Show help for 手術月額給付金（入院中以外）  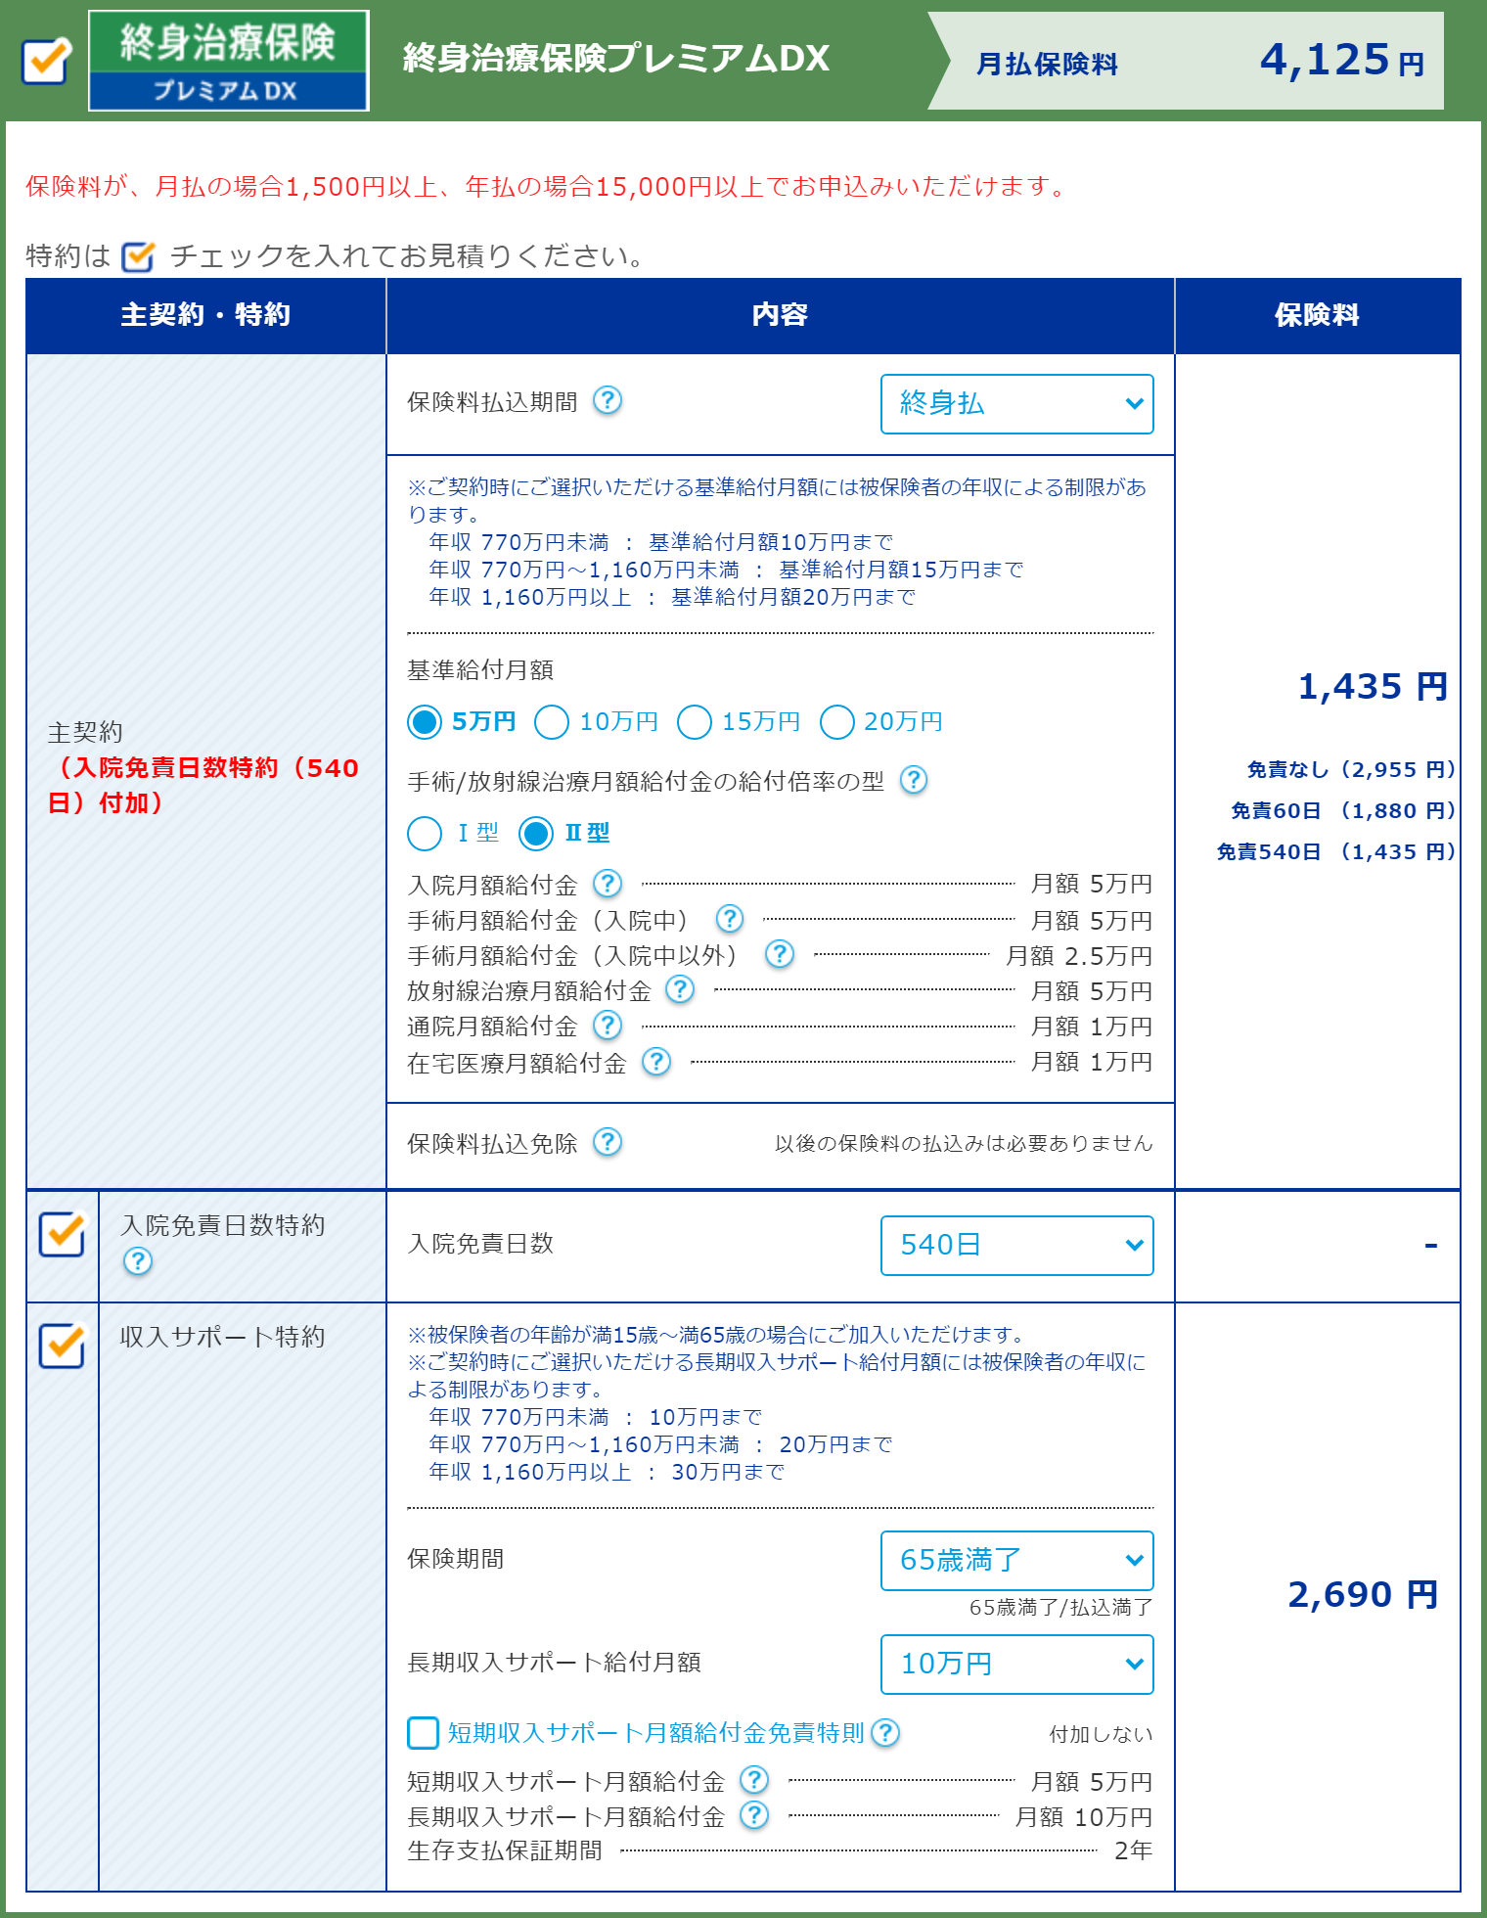[x=779, y=954]
